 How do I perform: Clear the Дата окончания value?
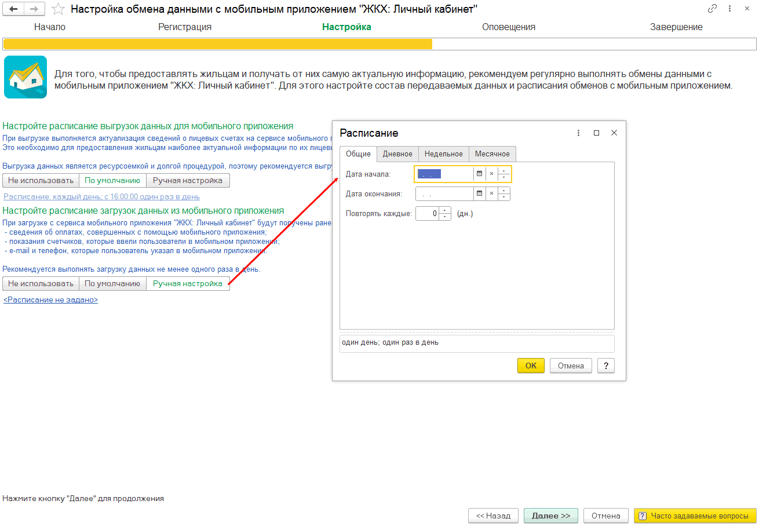[491, 193]
